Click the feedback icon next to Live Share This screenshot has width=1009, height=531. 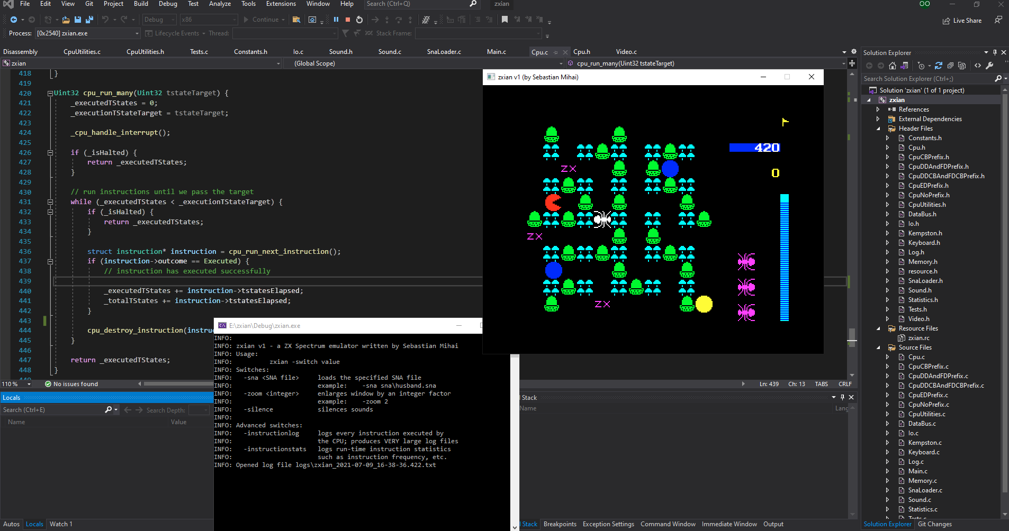[998, 20]
